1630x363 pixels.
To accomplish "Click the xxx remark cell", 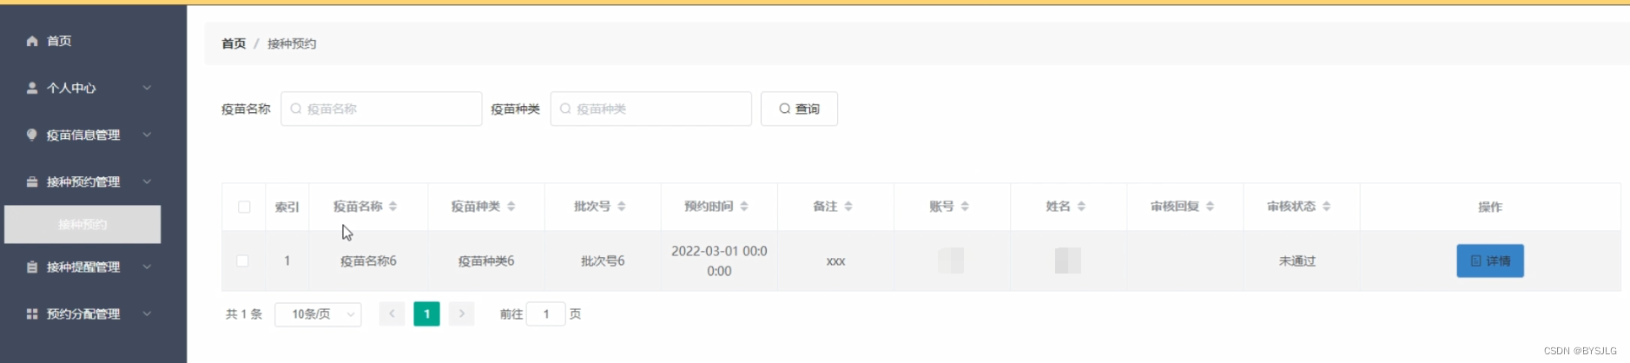I will pyautogui.click(x=835, y=261).
